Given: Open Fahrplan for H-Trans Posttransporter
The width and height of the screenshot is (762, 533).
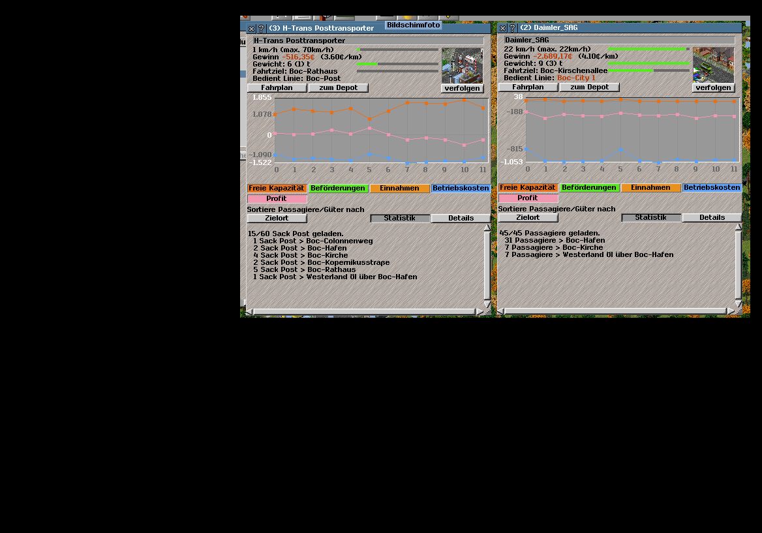Looking at the screenshot, I should (x=277, y=88).
